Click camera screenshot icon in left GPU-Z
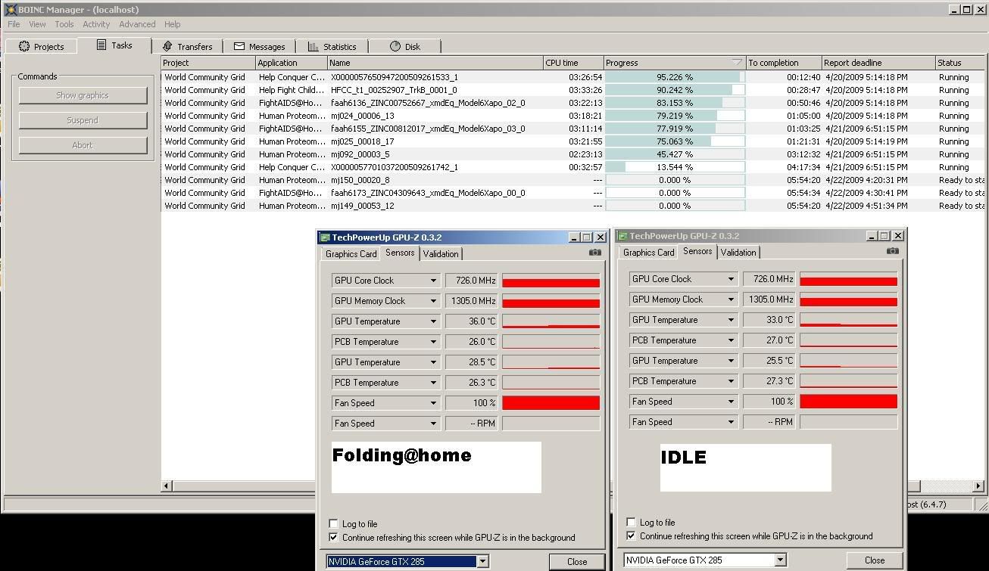Viewport: 989px width, 571px height. (x=595, y=253)
